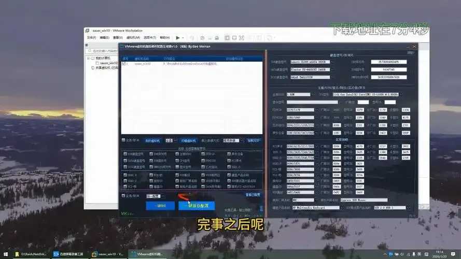The height and width of the screenshot is (259, 461).
Task: Open the 全盘 scan range dropdown
Action: [x=171, y=141]
